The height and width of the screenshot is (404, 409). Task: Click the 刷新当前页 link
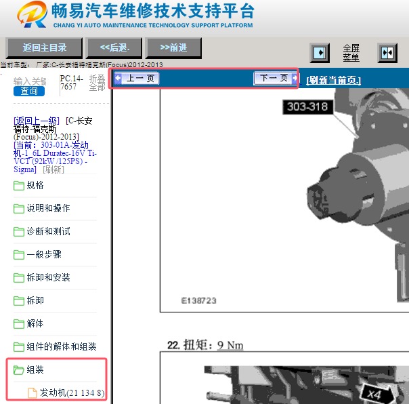[333, 80]
